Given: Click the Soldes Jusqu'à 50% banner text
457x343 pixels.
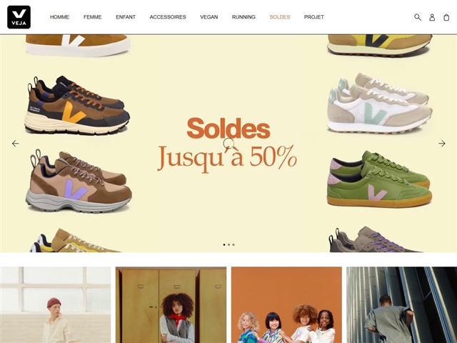Looking at the screenshot, I should (x=227, y=144).
